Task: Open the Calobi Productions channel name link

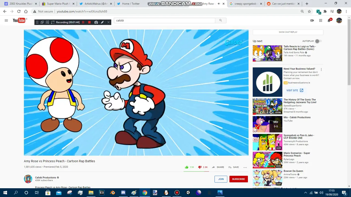Action: (46, 178)
